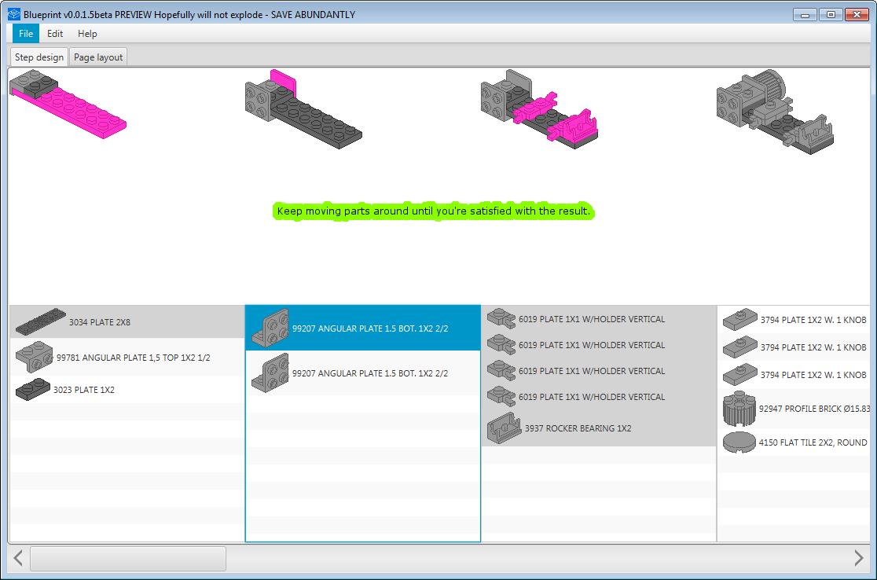Open the Help menu
Viewport: 877px width, 580px height.
pyautogui.click(x=87, y=34)
